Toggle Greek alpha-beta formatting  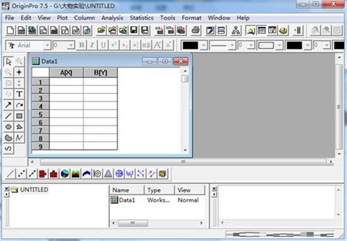146,45
